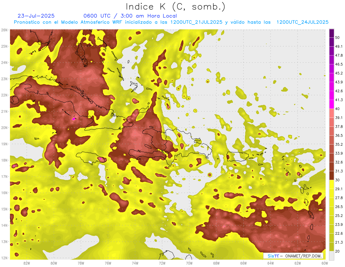Click colorbar value 47.8
Screen dimensions: 345x267
coord(339,55)
